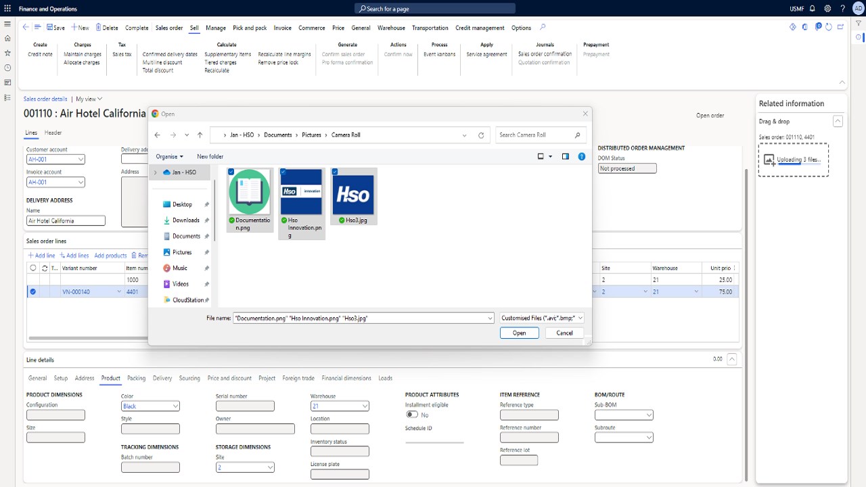Click the back arrow in the action pane

click(26, 28)
